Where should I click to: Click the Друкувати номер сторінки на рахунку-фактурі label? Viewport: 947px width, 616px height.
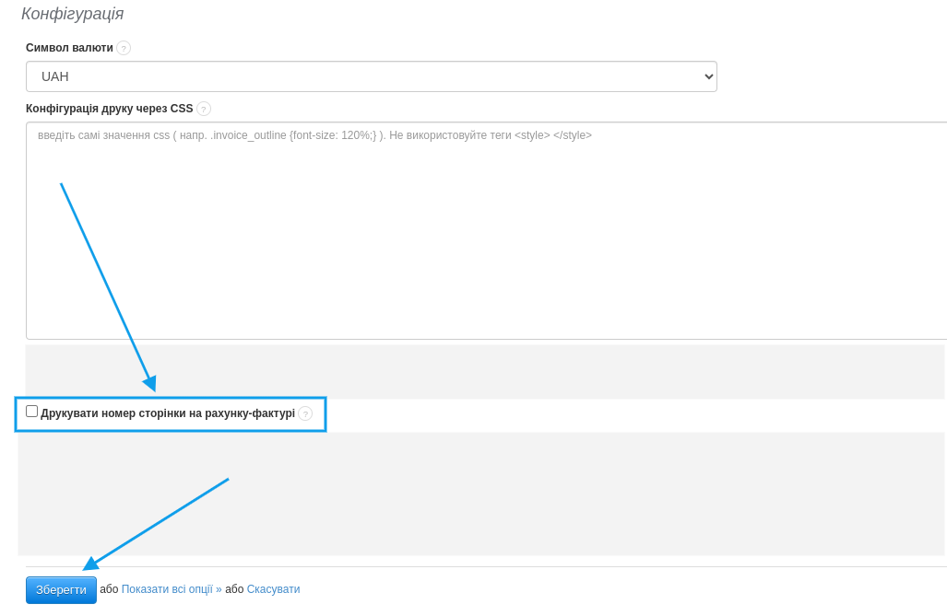click(x=168, y=413)
